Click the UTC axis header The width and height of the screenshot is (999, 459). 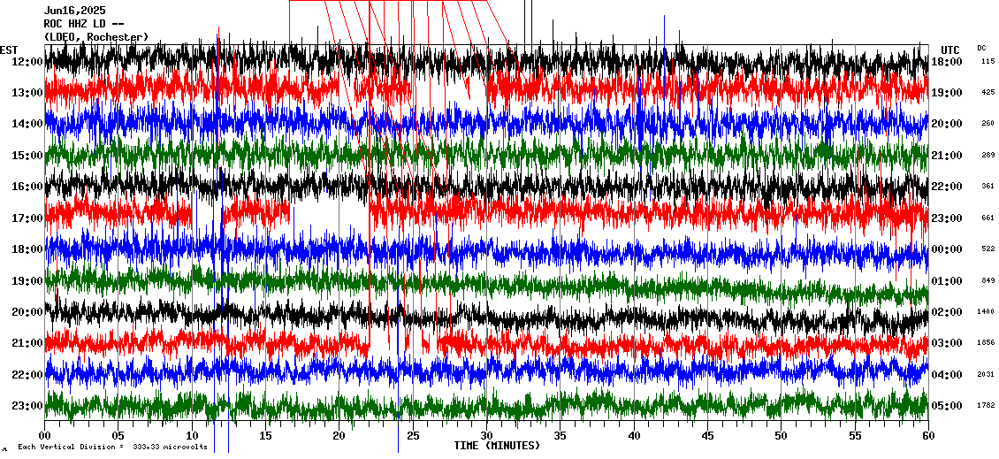point(949,50)
